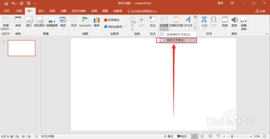Switch to the 设计 tab
Image resolution: width=270 pixels, height=139 pixels.
(41, 11)
